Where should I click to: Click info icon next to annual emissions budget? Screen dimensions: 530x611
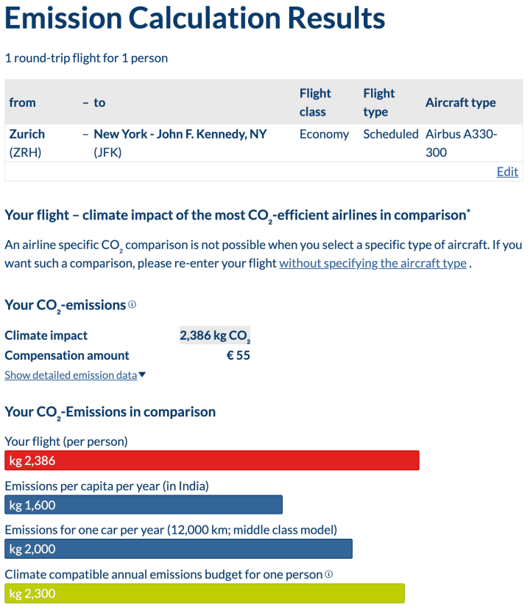coord(329,574)
